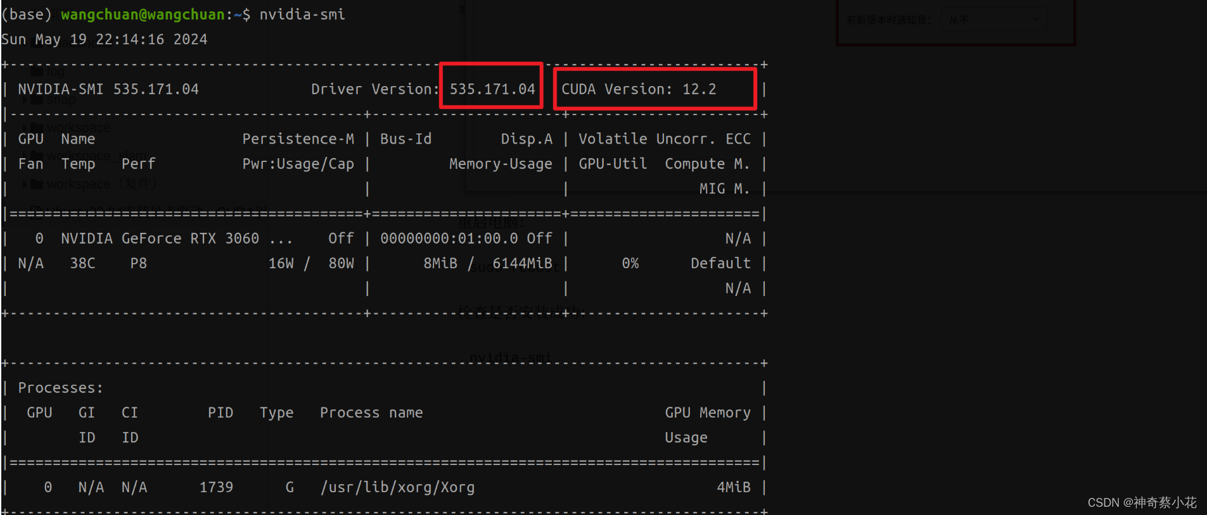The image size is (1207, 515).
Task: Click the process path '/usr/lib/xorg/Xorg'
Action: click(x=397, y=487)
